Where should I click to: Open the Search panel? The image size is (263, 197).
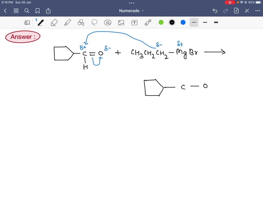[27, 11]
